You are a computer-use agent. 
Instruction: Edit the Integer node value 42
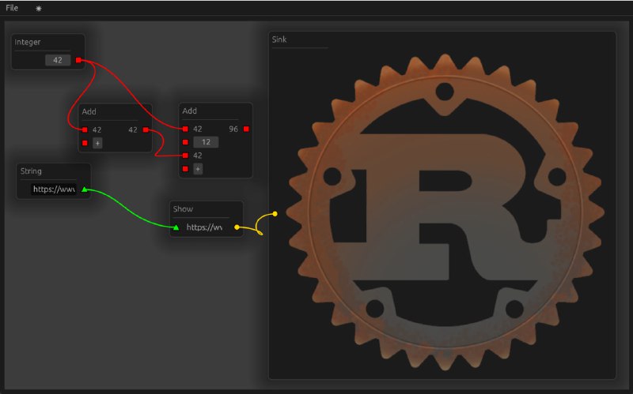click(58, 60)
